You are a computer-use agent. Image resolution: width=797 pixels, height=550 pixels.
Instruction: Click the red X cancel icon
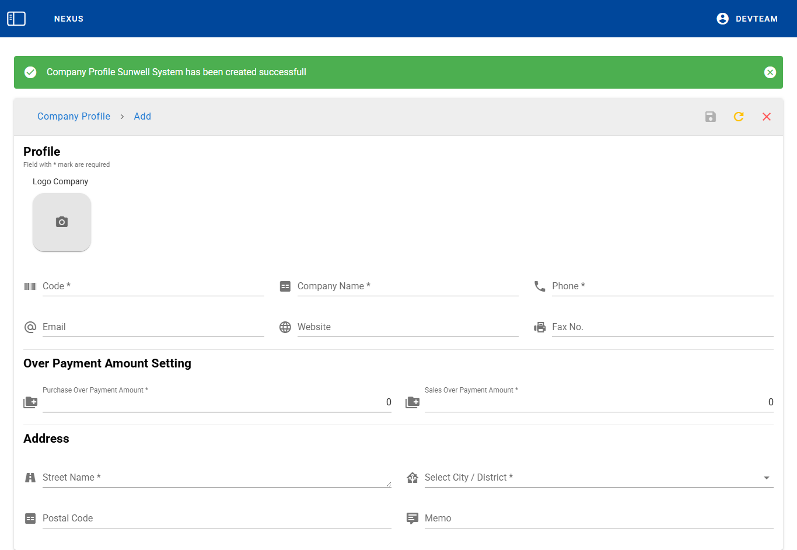coord(766,117)
